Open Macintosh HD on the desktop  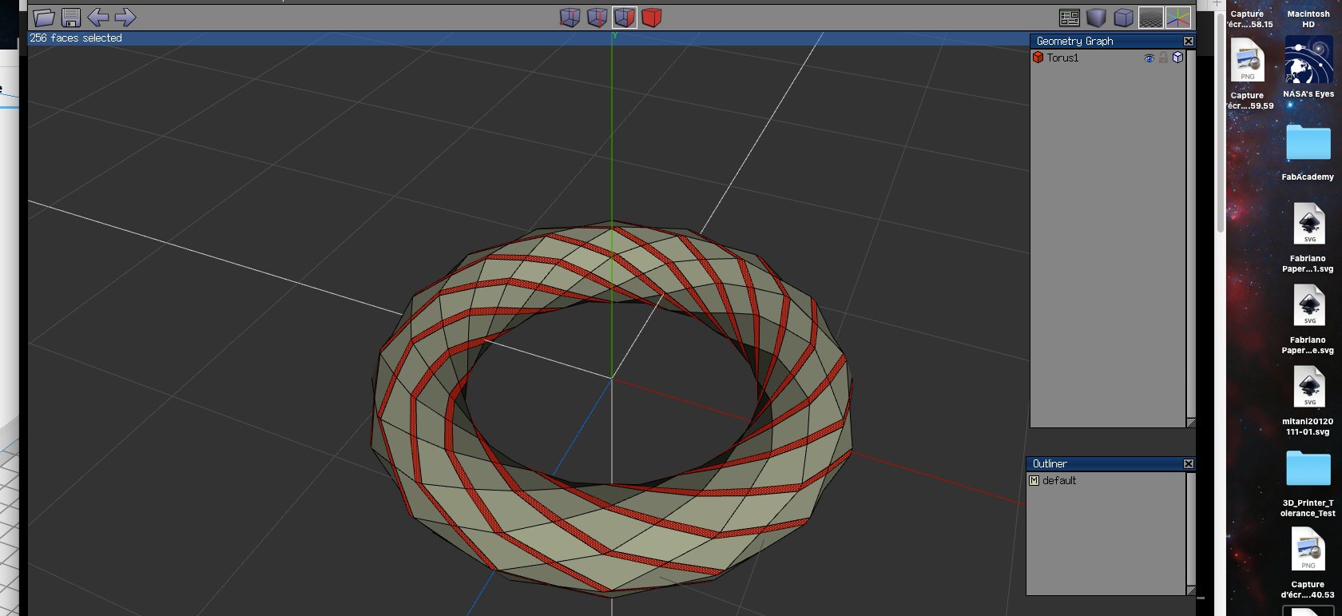click(1308, 19)
